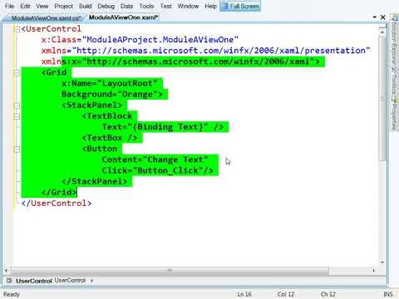Click the xaml/presentation xmlns URL line
This screenshot has height=299, width=399.
[205, 51]
